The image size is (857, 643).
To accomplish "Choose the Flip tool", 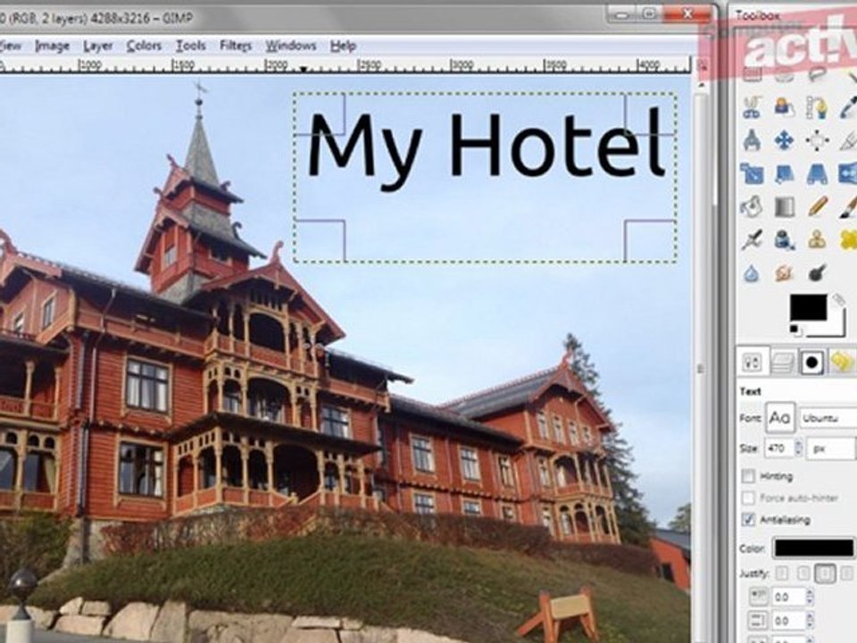I will (848, 174).
